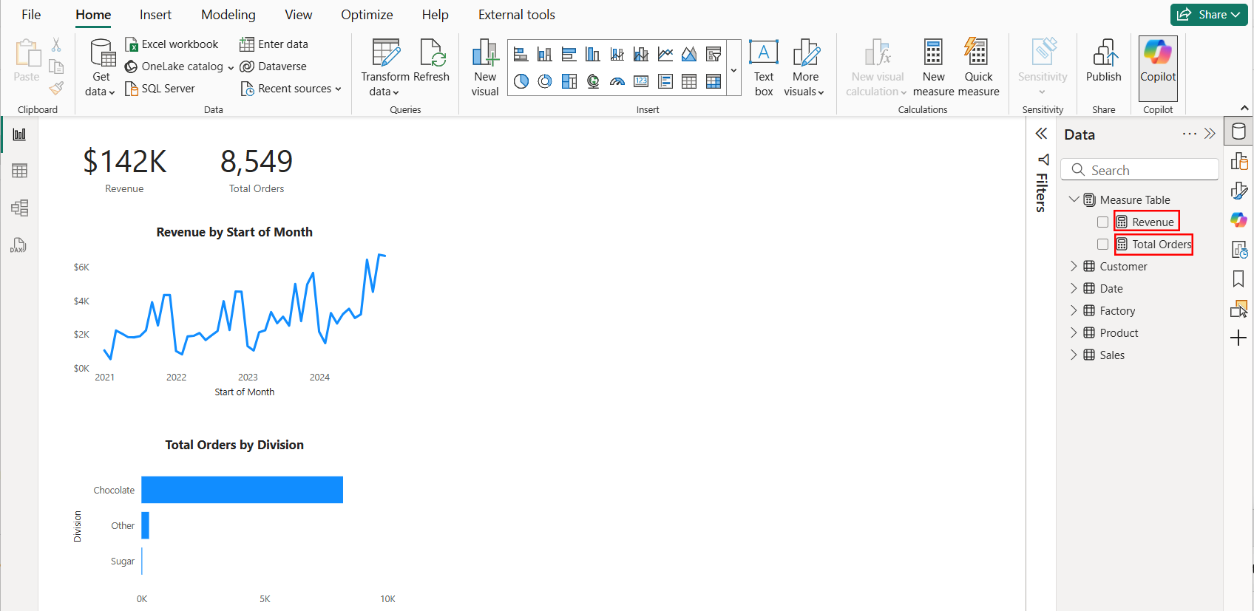Screen dimensions: 1254x611
Task: Click the Search field in Data pane
Action: click(x=1139, y=170)
